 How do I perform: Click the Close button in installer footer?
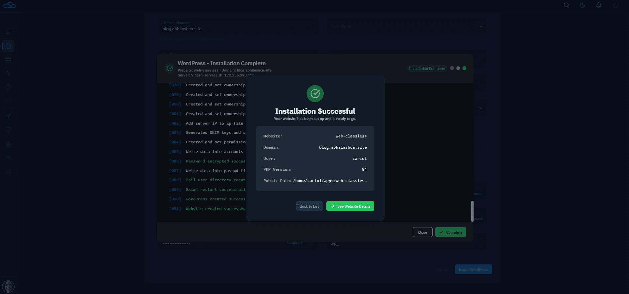422,232
